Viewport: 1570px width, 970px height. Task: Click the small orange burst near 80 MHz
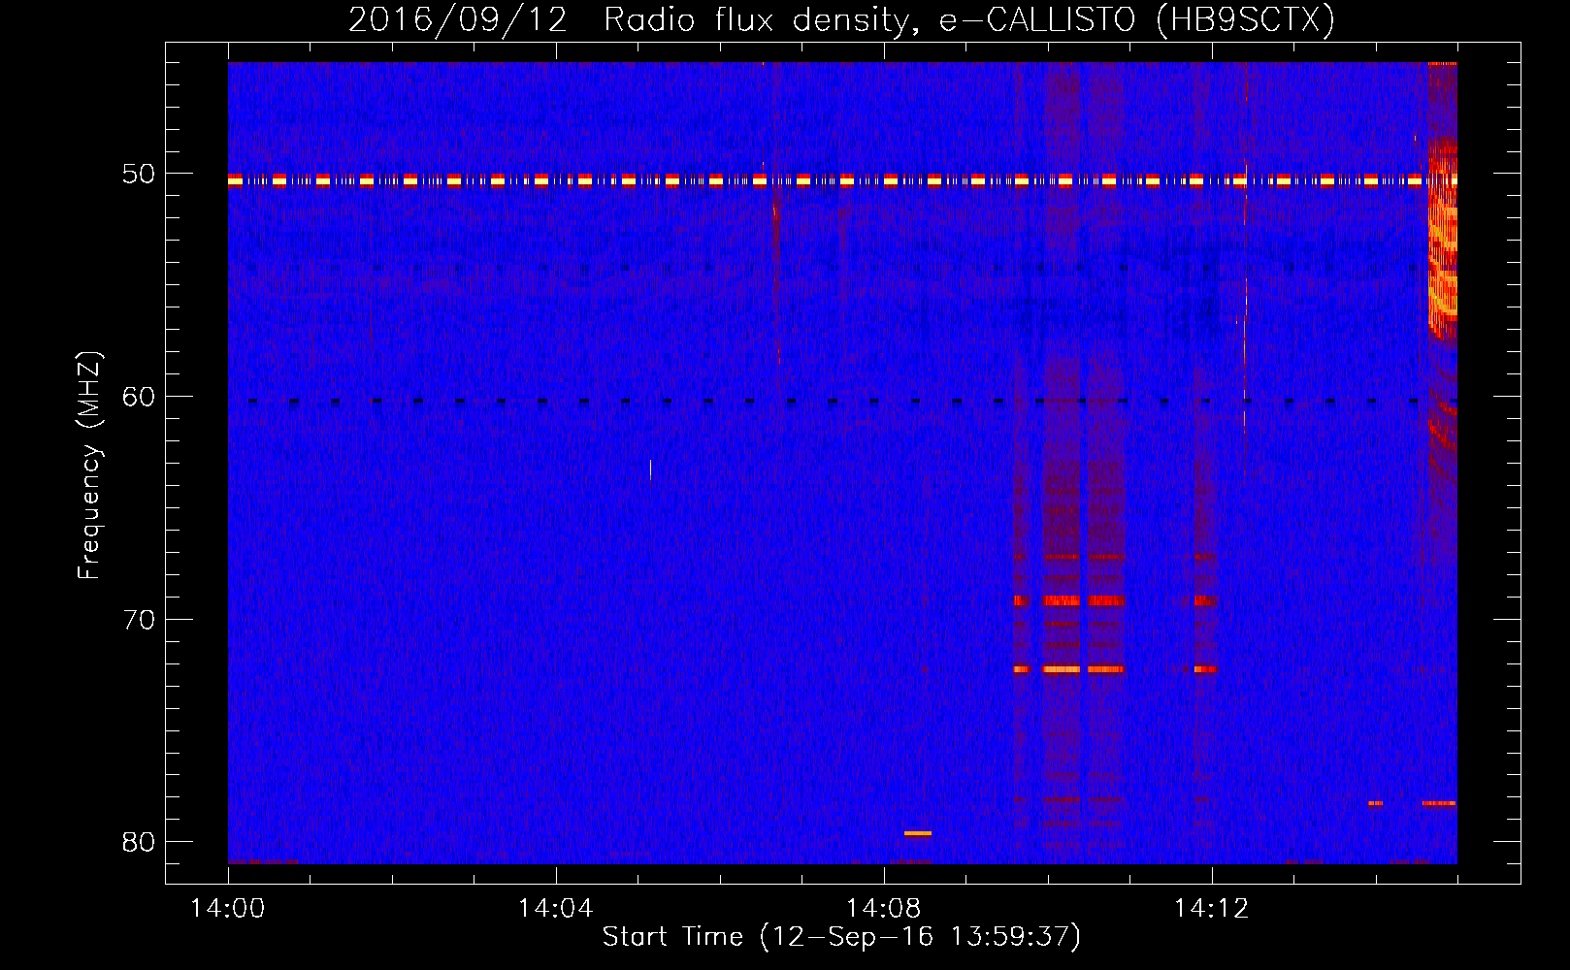pos(918,833)
